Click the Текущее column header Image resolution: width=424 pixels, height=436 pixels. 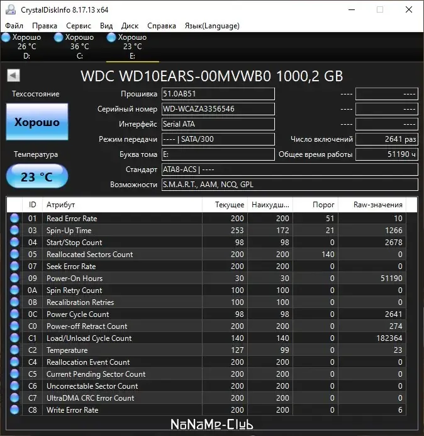click(x=225, y=205)
